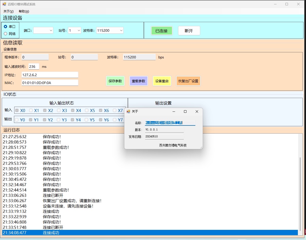Viewport: 306px width, 240px height.
Task: Toggle the X1 input checkbox
Action: 31,110
